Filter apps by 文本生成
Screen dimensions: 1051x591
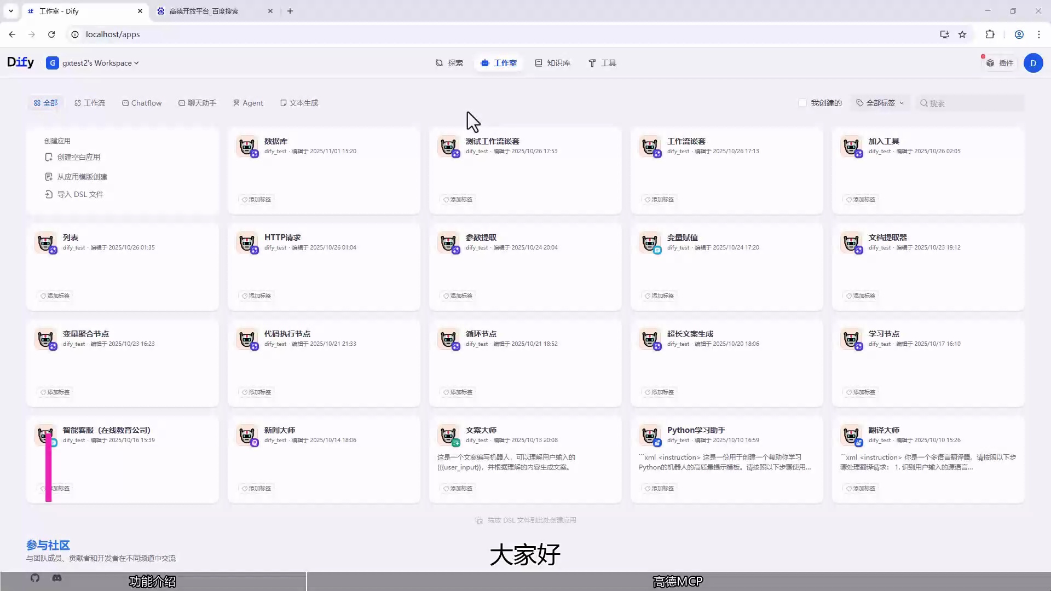pos(299,103)
